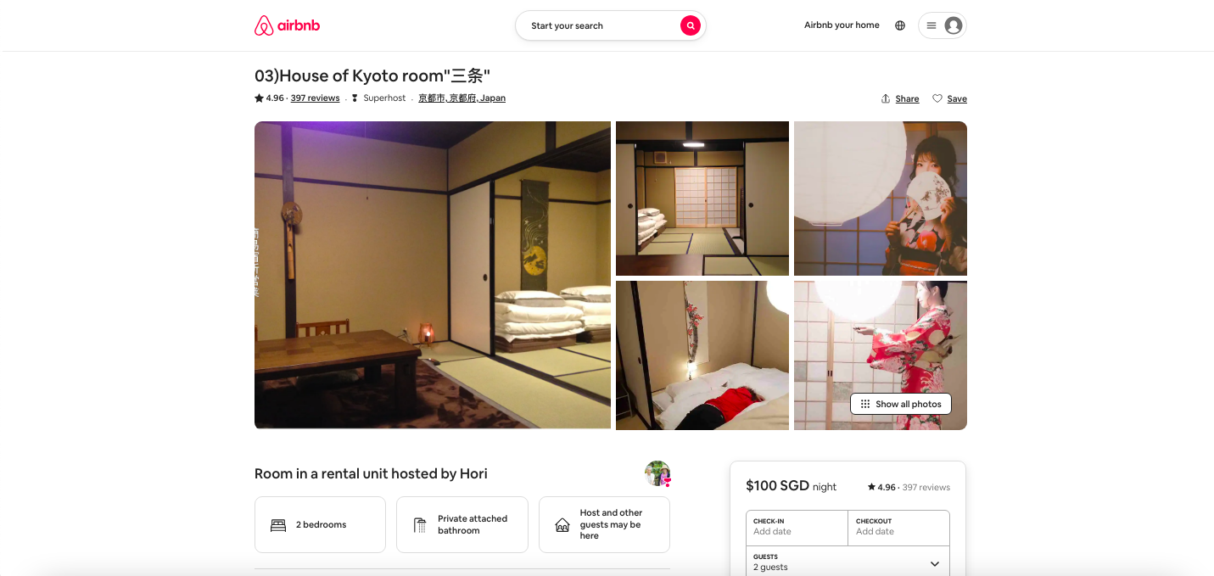Open host Hori's profile picture
1214x576 pixels.
pos(657,473)
